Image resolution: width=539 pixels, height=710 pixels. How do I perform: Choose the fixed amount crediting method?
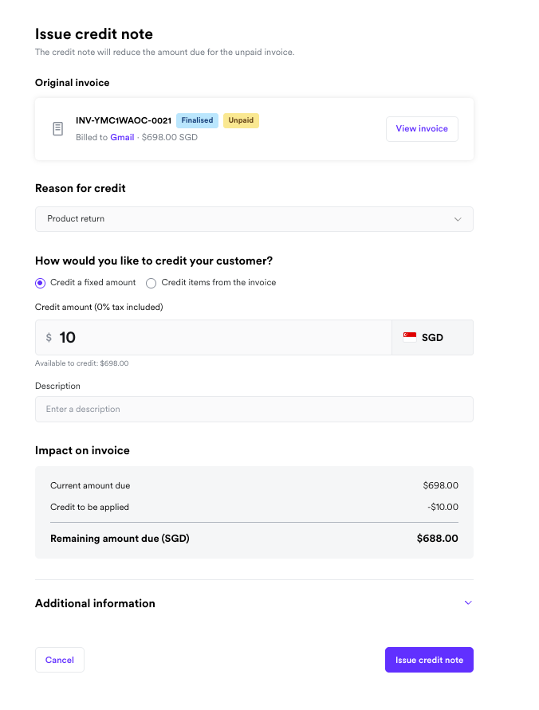[x=39, y=283]
